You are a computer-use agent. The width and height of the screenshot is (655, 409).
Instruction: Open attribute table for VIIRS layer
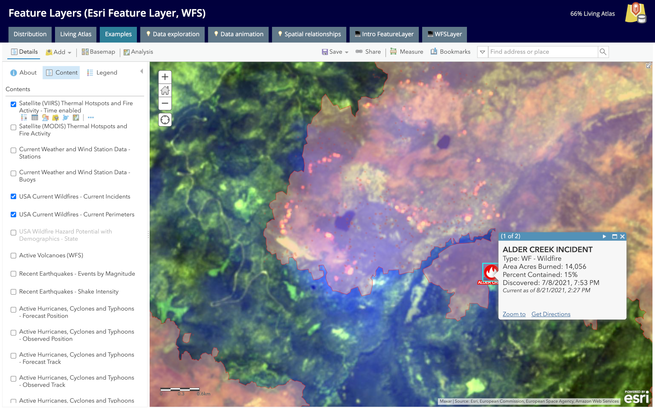pos(35,118)
